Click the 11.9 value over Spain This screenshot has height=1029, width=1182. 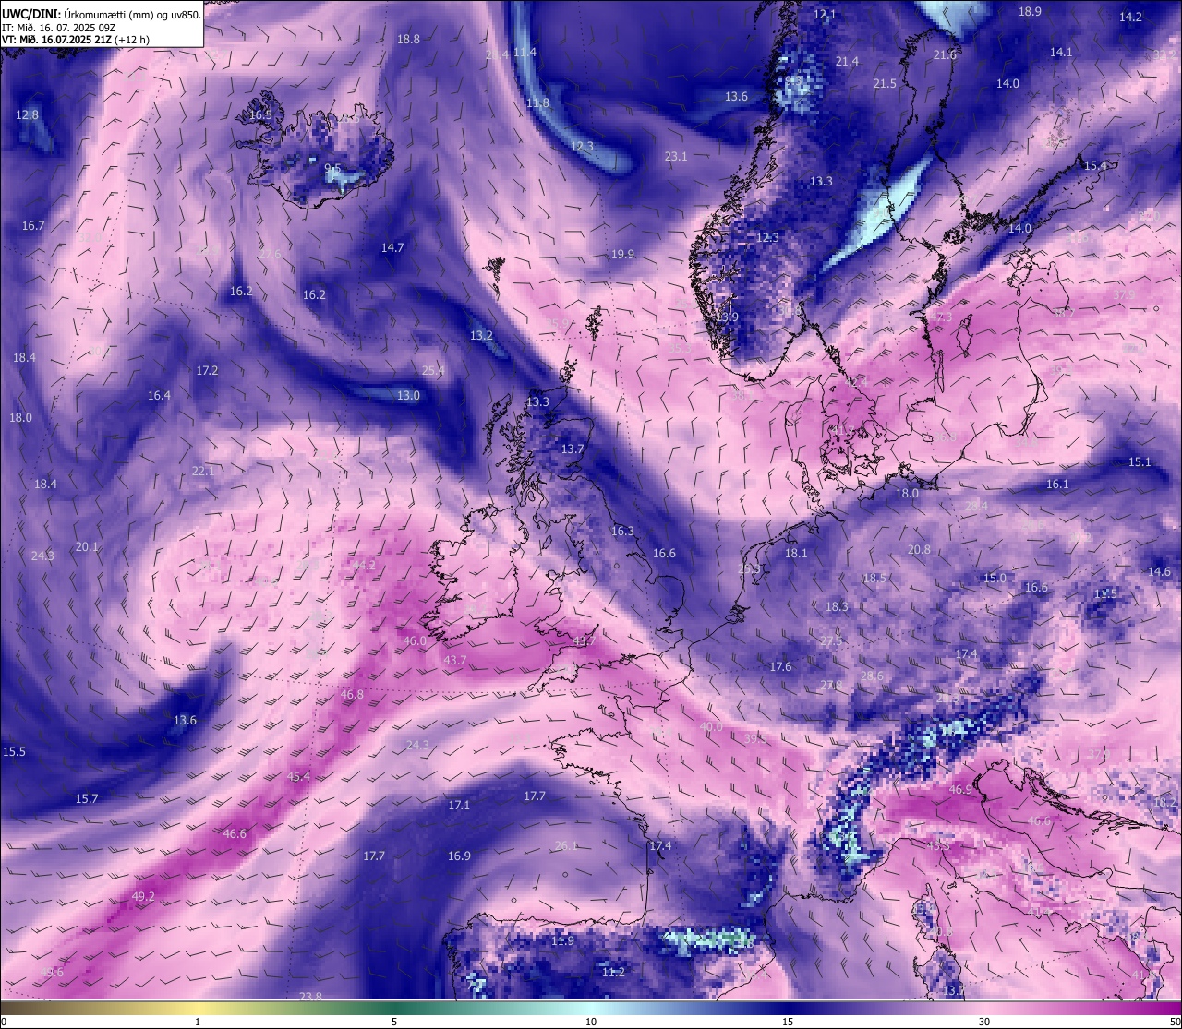tap(562, 941)
